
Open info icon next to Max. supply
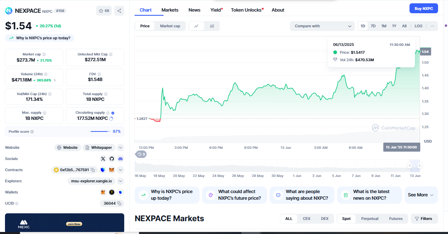point(44,113)
